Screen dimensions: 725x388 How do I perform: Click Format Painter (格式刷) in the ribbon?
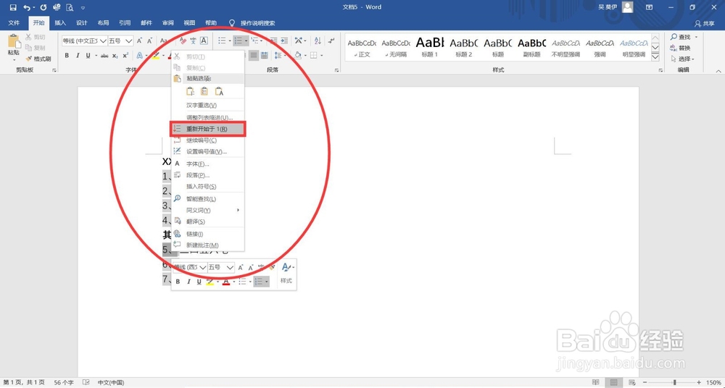[x=38, y=59]
